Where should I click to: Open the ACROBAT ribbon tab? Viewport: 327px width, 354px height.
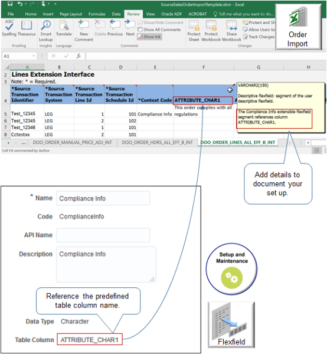(197, 14)
